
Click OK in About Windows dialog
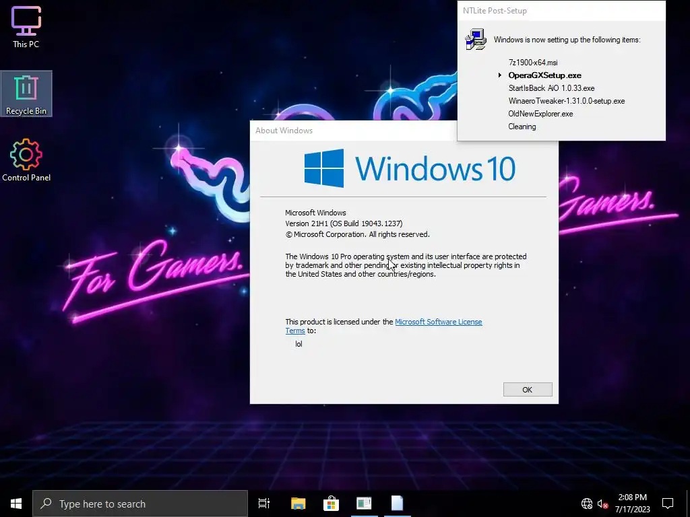pos(527,390)
